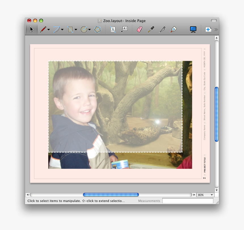Click the PROJECT TITLE text on the page
Image resolution: width=244 pixels, height=230 pixels.
click(x=205, y=165)
